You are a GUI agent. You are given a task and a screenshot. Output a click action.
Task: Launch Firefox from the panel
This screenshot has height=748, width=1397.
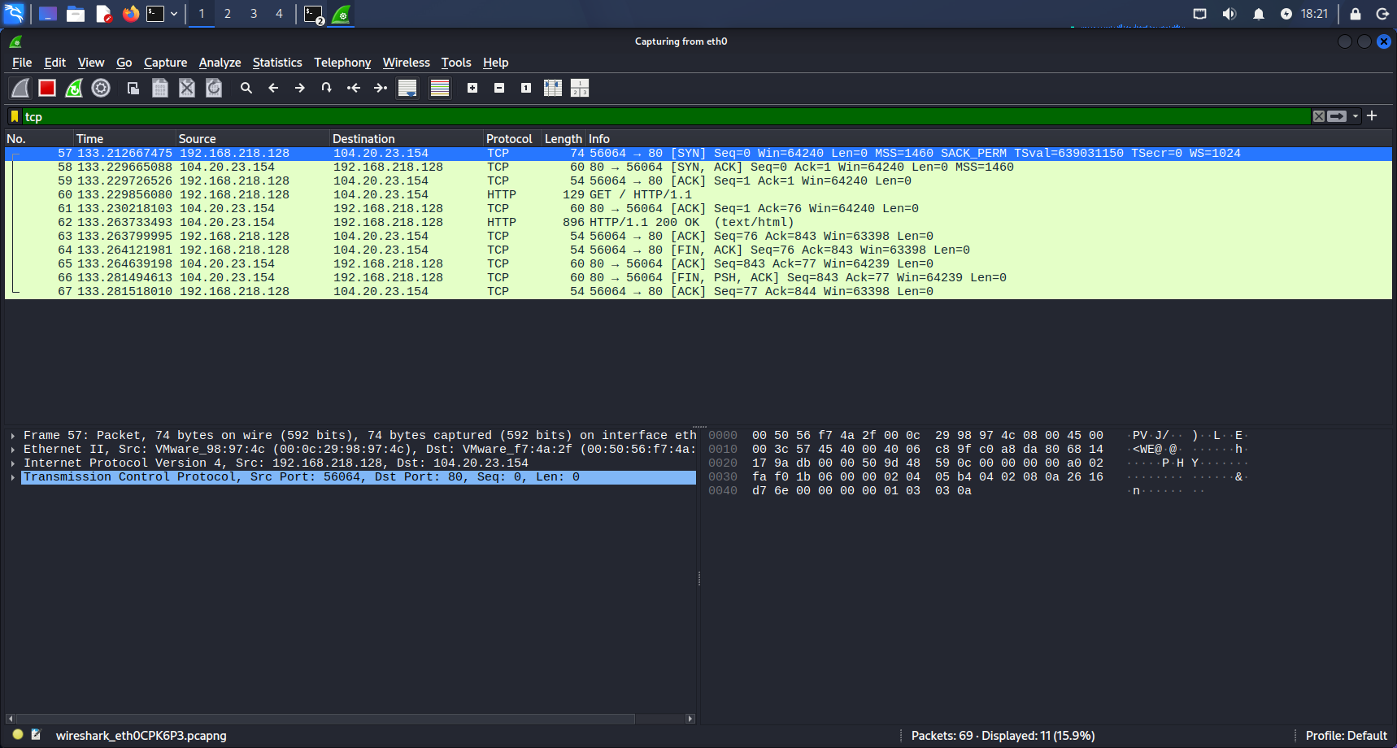(130, 14)
